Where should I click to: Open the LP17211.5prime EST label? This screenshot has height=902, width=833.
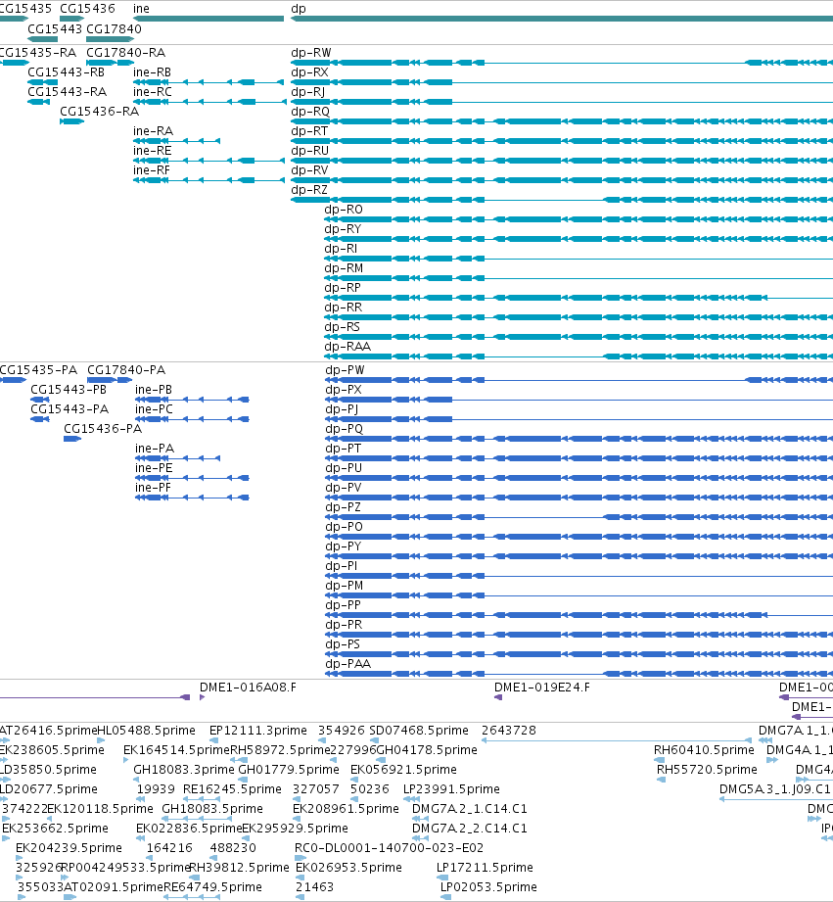pos(485,867)
